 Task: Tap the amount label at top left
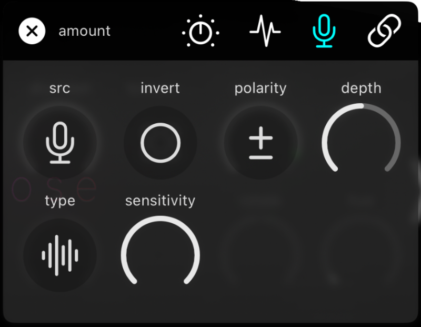[x=84, y=31]
